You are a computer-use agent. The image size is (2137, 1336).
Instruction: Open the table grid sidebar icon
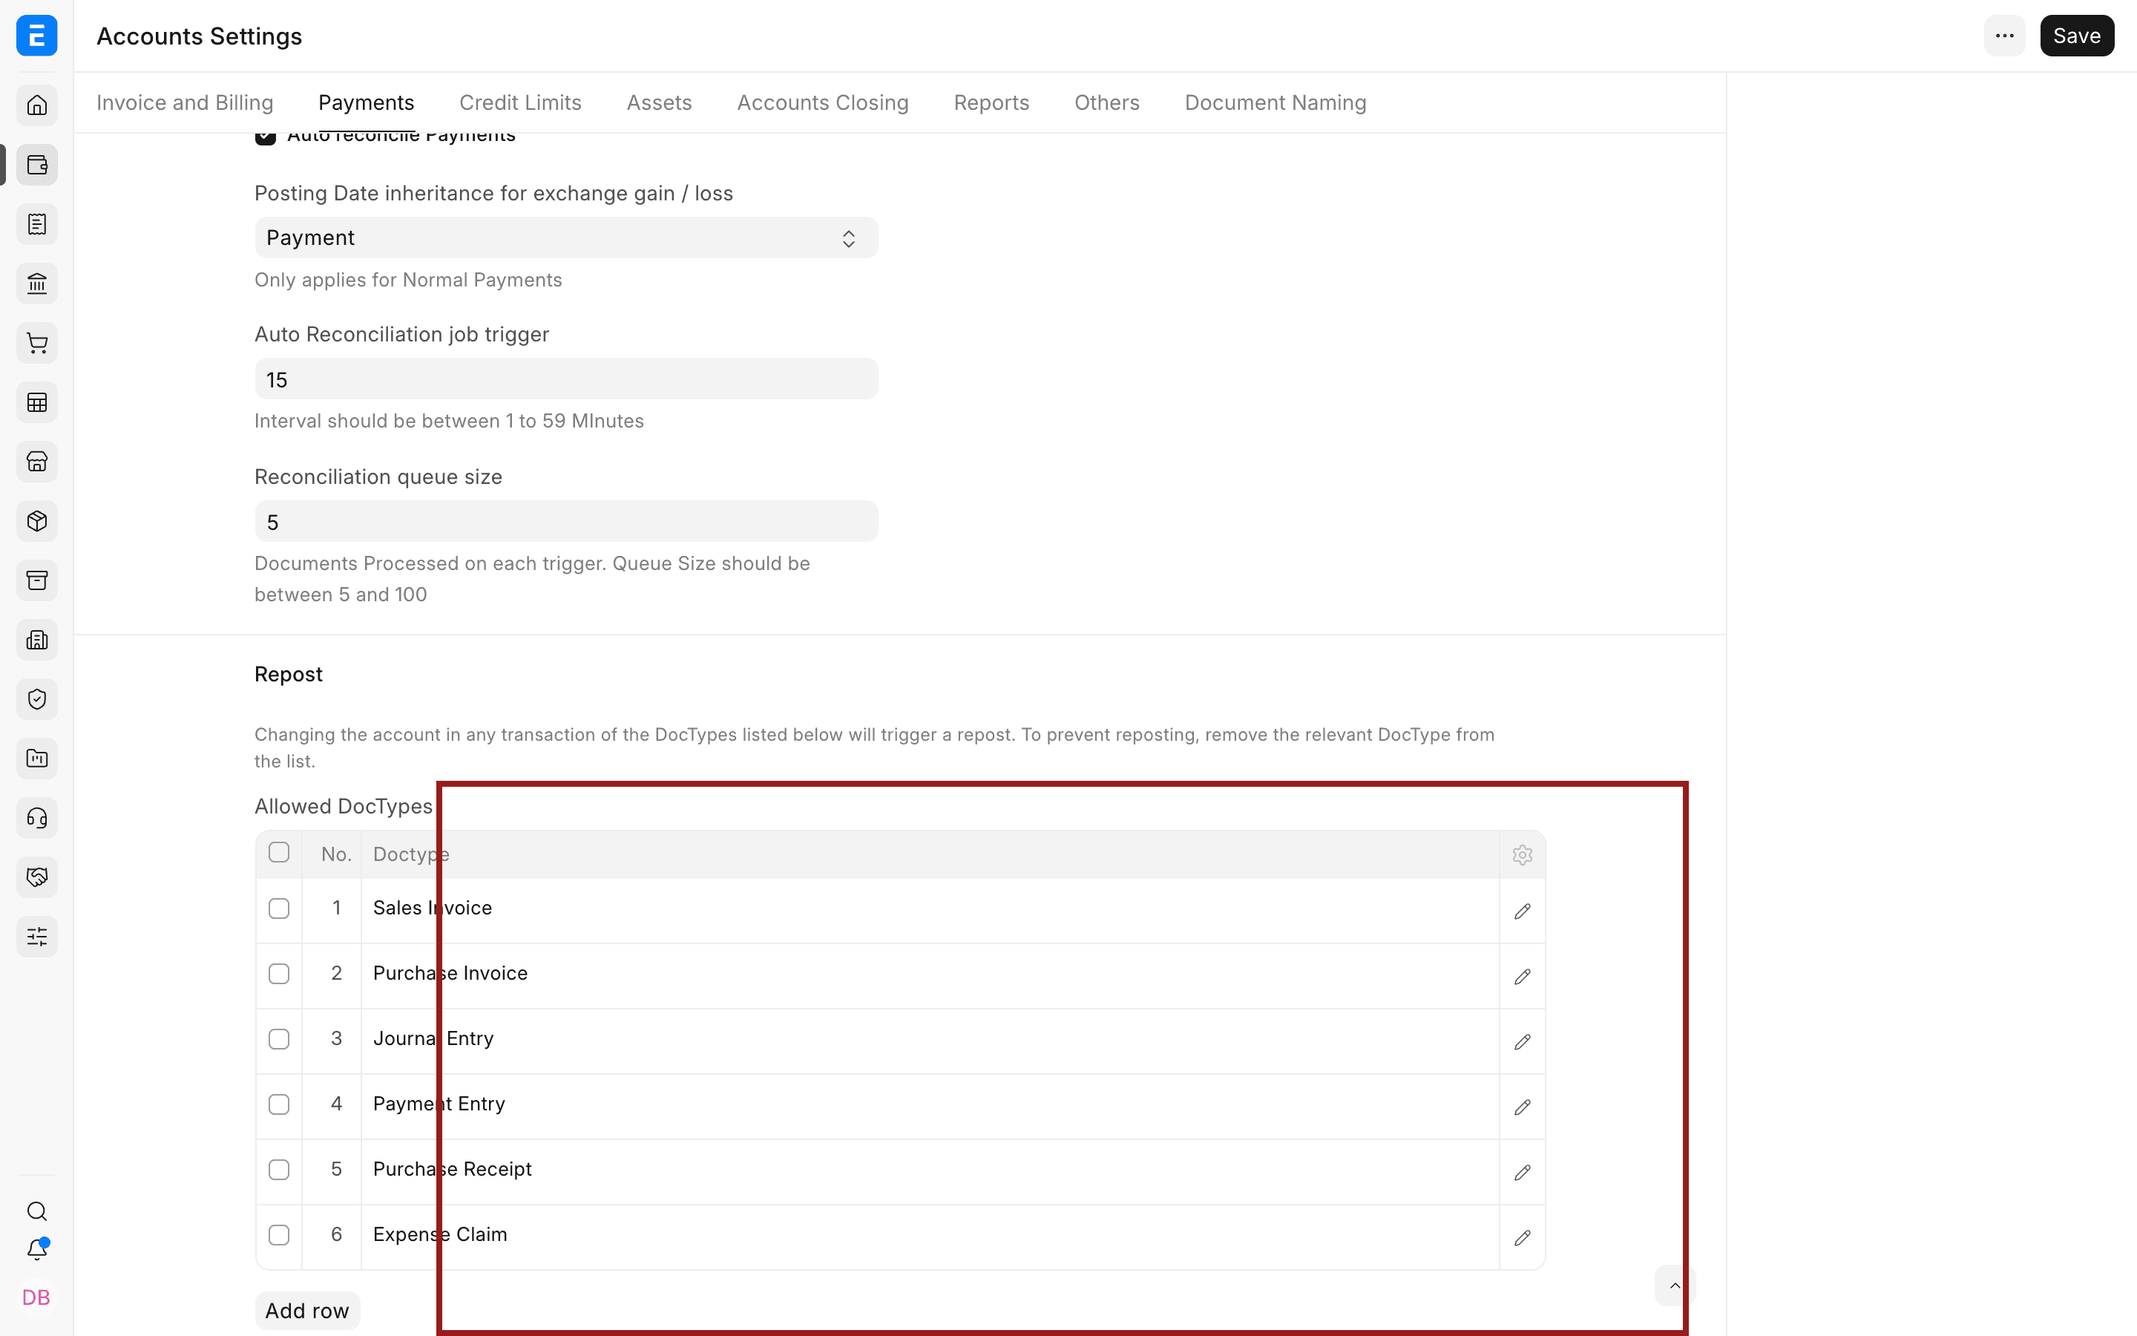point(36,402)
